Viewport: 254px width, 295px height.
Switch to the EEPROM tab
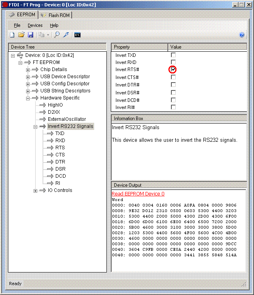click(23, 15)
